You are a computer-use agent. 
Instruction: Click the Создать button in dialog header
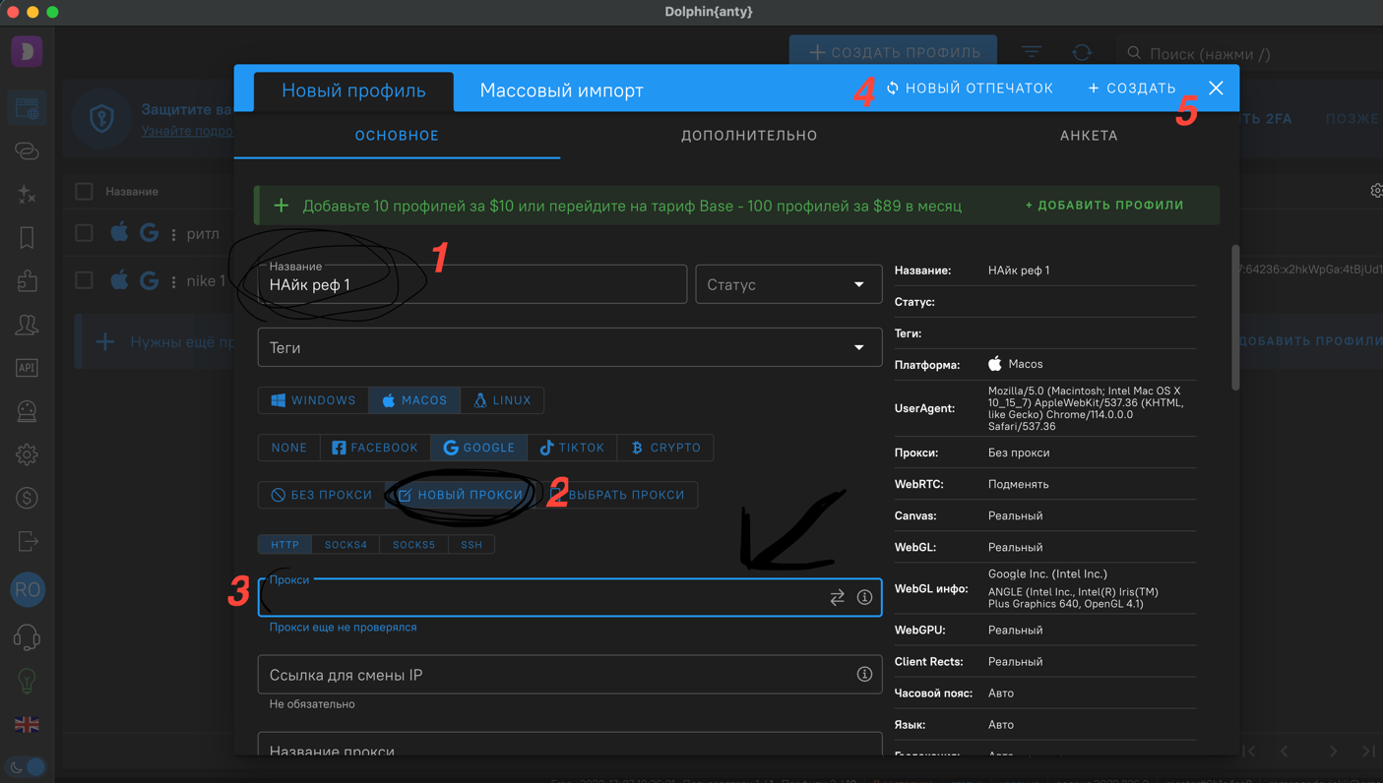pyautogui.click(x=1132, y=89)
